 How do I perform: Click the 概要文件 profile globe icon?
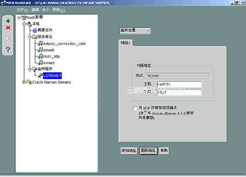(x=35, y=30)
